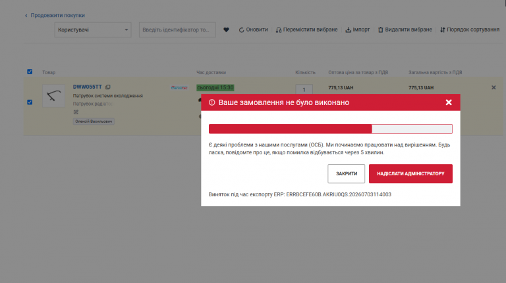This screenshot has height=283, width=506.
Task: Click the brand logo near DWW055TT
Action: click(x=179, y=87)
